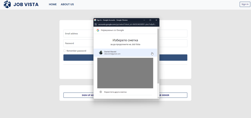
Task: Toggle the Remember password checkbox
Action: [x=64, y=51]
